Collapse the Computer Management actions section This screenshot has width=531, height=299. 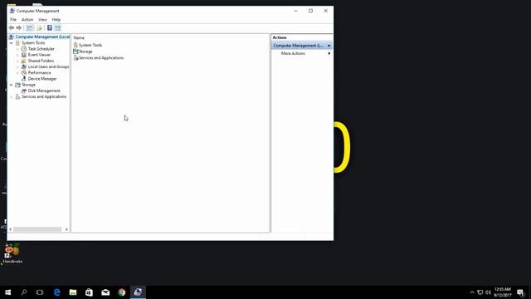pyautogui.click(x=329, y=46)
